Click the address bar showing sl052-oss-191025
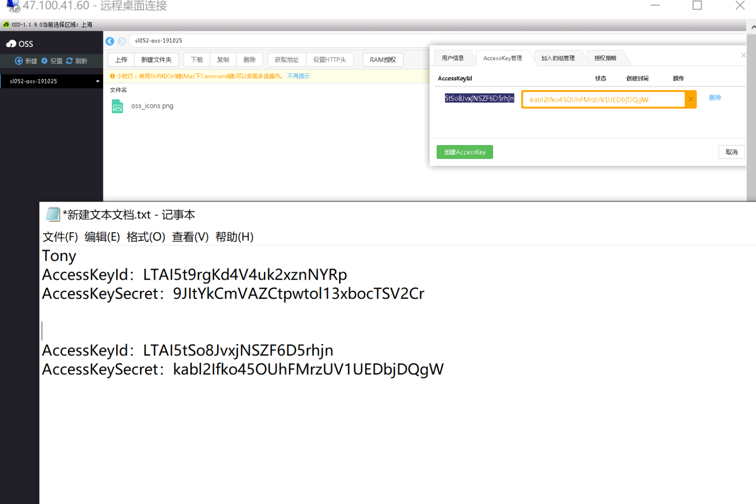This screenshot has height=504, width=756. tap(435, 41)
